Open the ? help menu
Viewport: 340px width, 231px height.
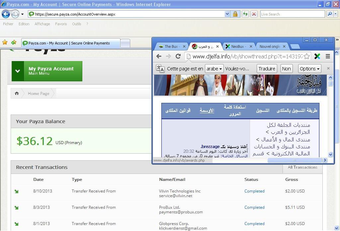(x=87, y=24)
